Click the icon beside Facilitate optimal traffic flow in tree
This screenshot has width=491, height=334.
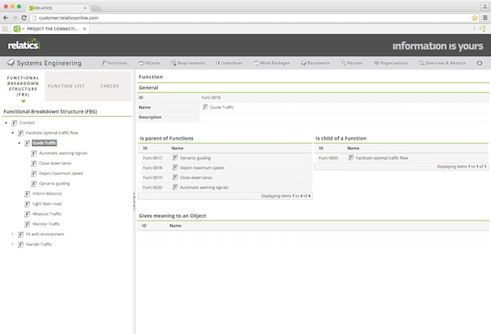[x=20, y=133]
